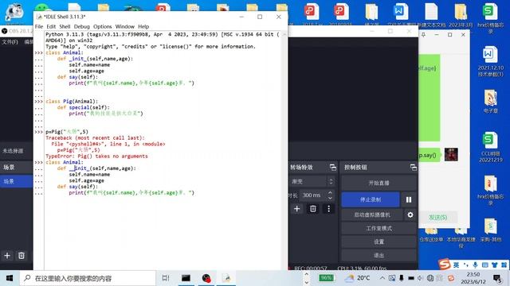Pause the OBS recording

(x=409, y=199)
